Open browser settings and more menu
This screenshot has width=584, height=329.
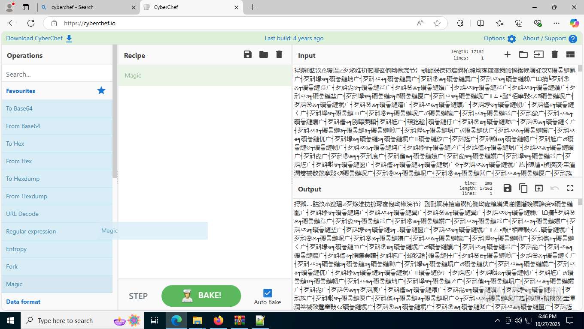click(x=557, y=23)
